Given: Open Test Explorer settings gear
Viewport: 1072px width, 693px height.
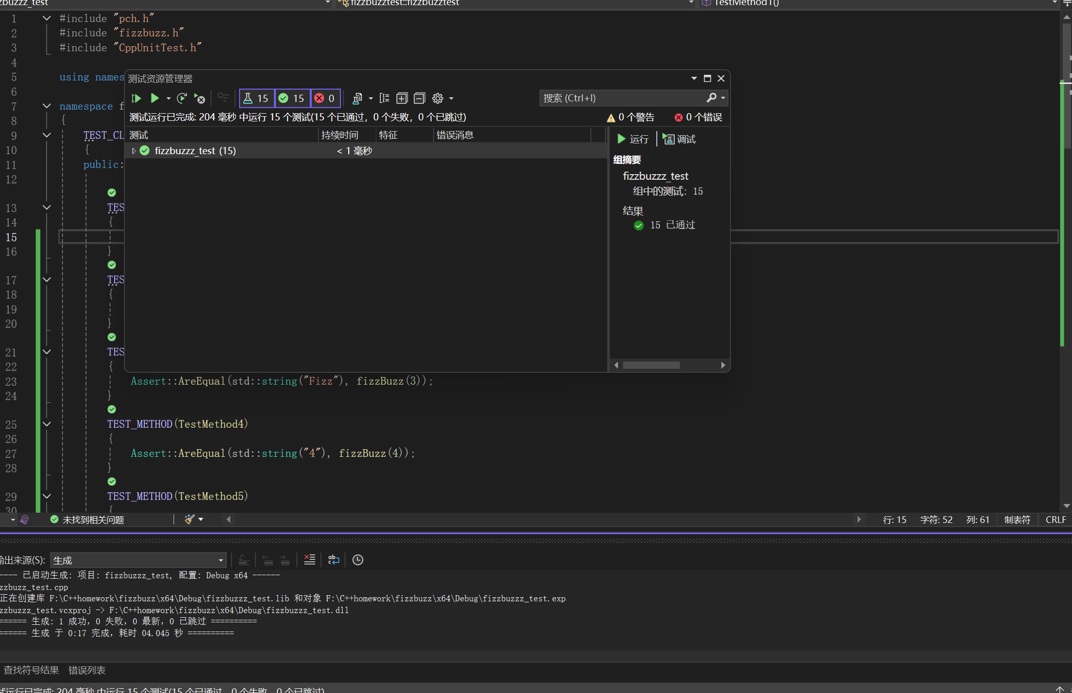Looking at the screenshot, I should 438,98.
